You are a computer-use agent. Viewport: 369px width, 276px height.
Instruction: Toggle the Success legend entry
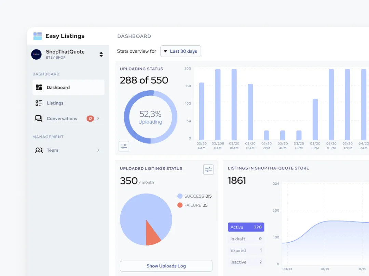(194, 196)
